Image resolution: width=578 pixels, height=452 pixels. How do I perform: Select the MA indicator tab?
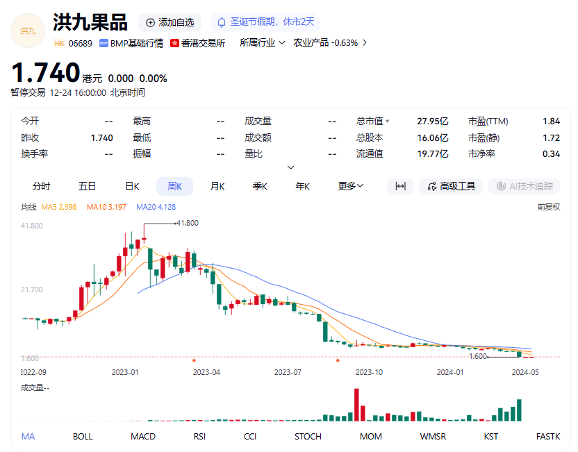pyautogui.click(x=28, y=437)
